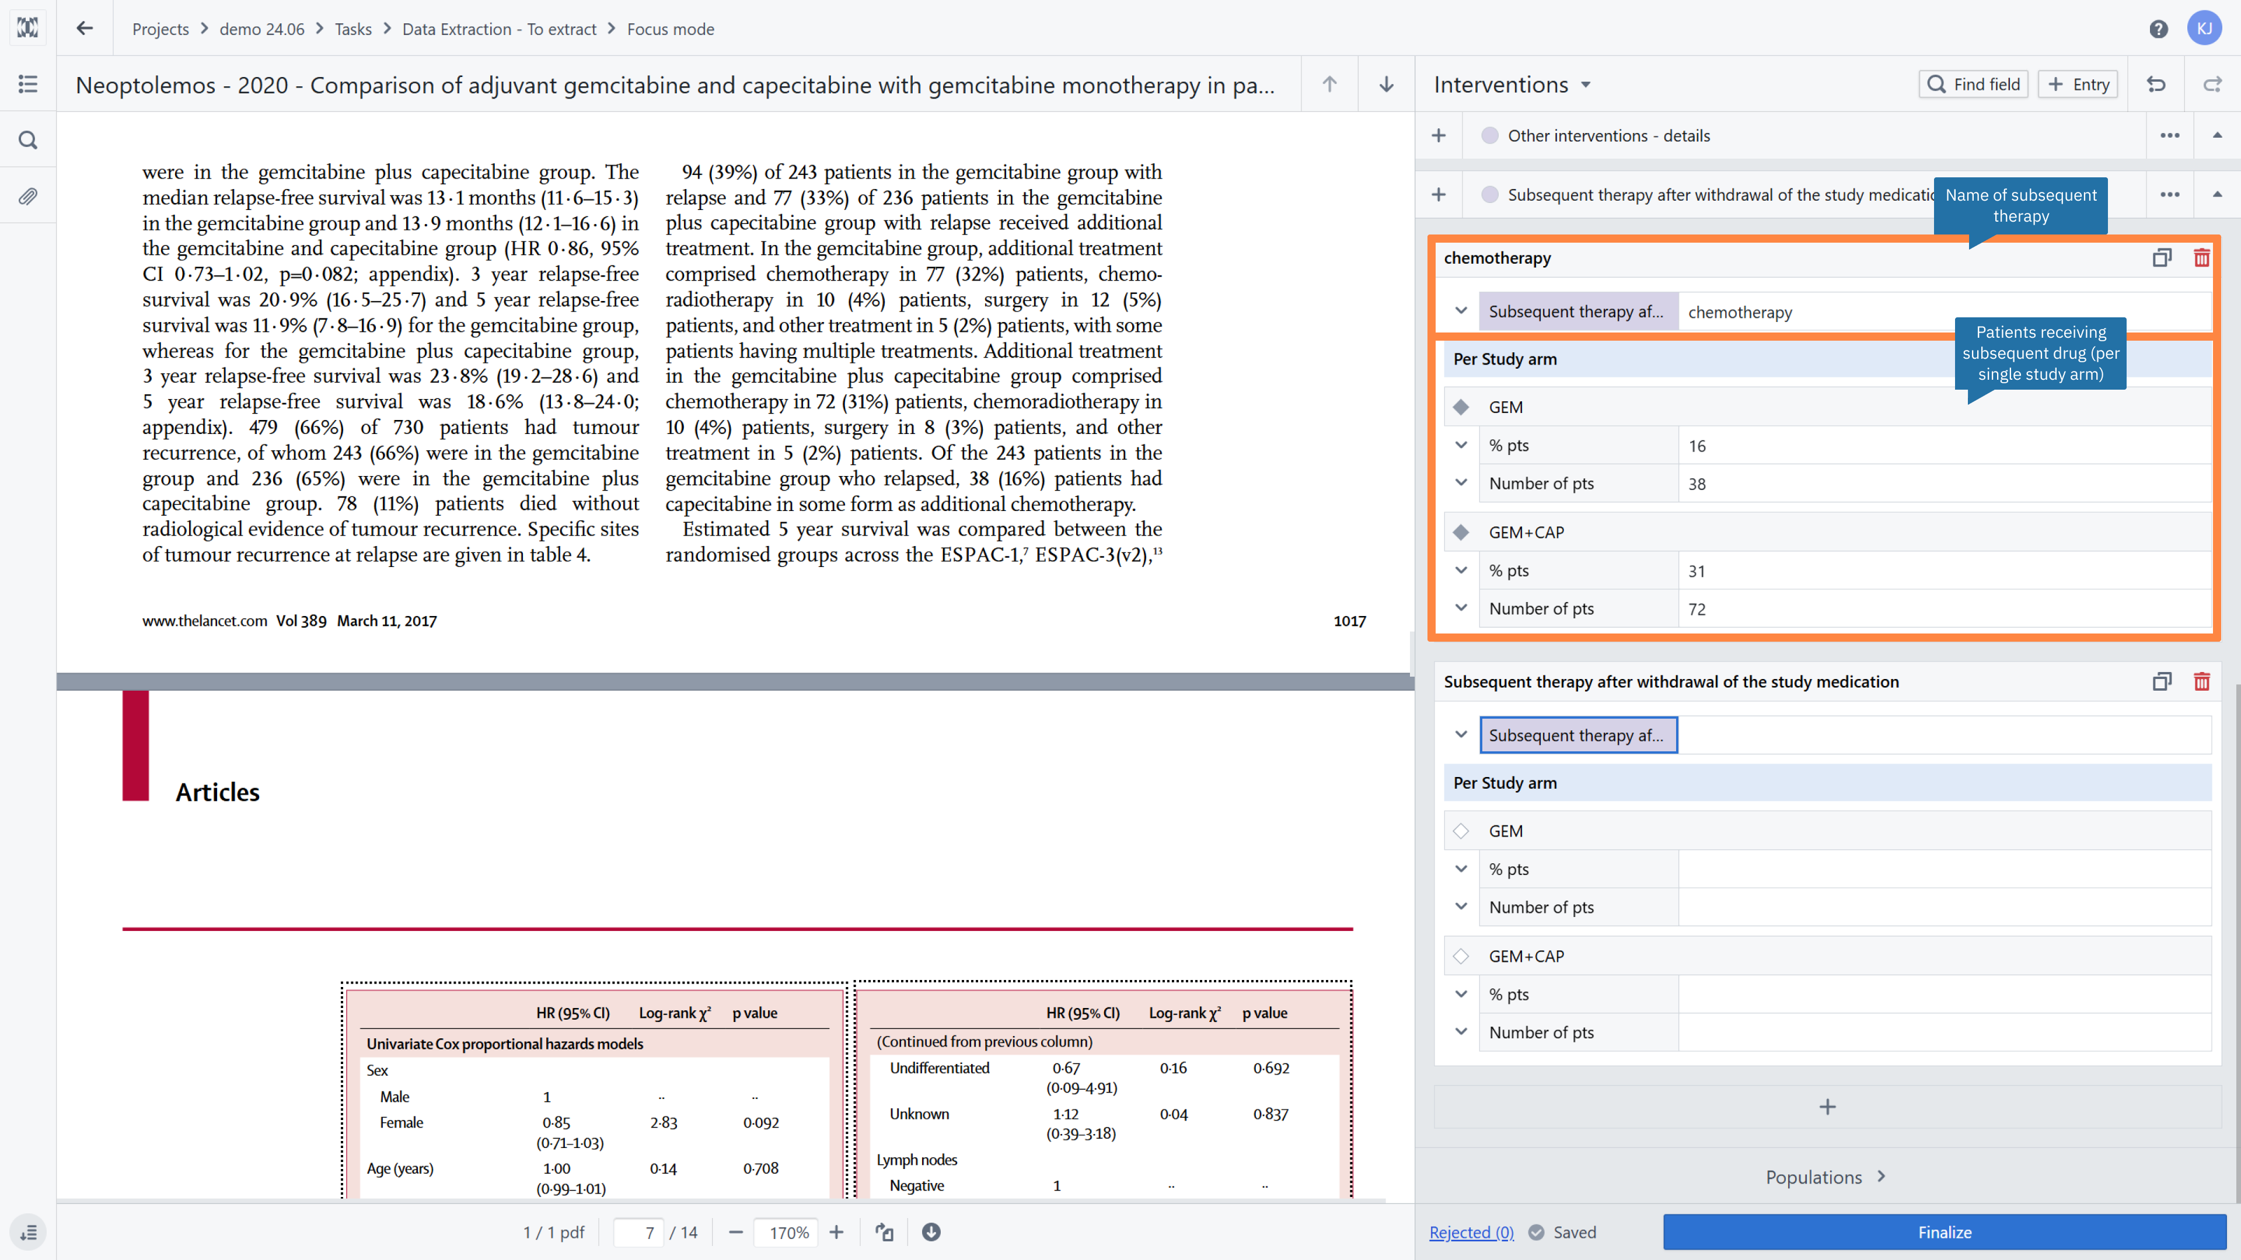Open the search icon in left sidebar

pyautogui.click(x=28, y=140)
